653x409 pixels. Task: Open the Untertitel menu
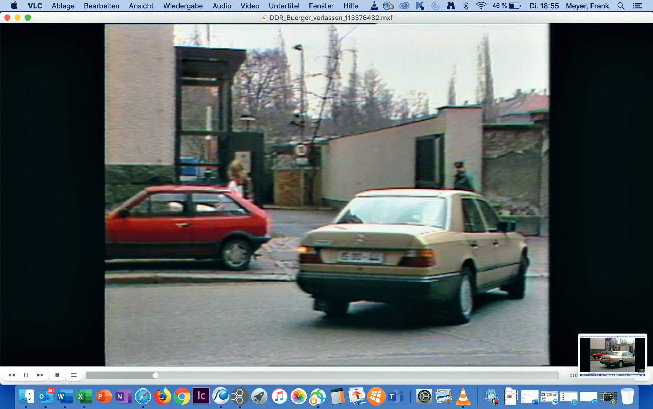(x=283, y=6)
